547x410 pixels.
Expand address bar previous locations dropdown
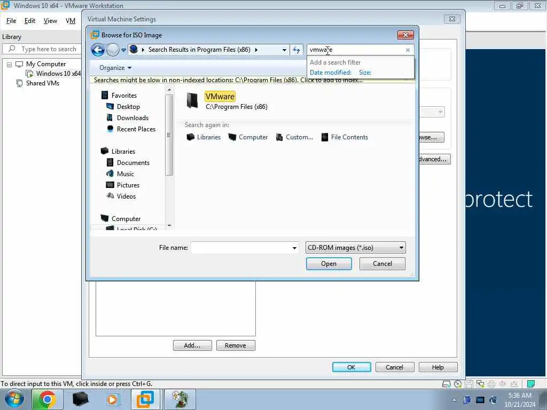[x=284, y=50]
